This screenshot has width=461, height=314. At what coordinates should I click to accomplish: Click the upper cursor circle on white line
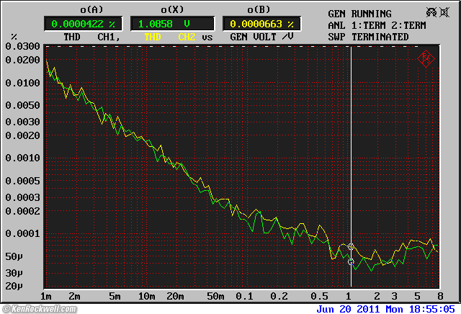(x=351, y=246)
